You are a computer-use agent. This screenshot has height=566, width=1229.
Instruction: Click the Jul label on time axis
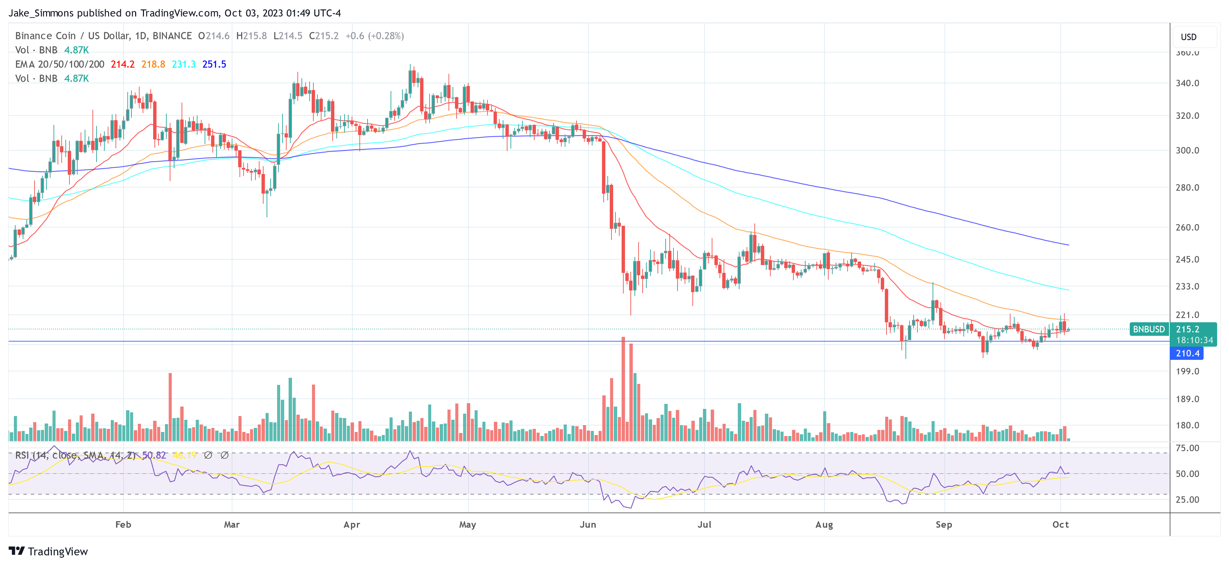pos(704,524)
